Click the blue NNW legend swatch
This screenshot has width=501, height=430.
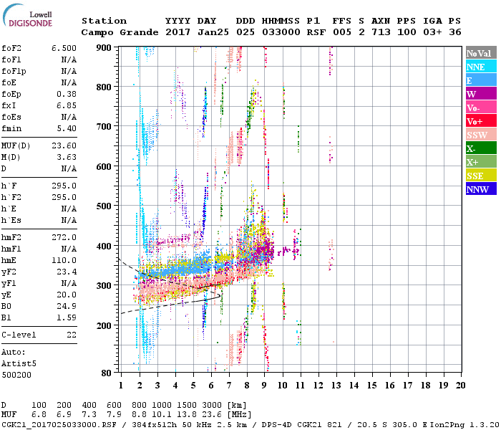(x=478, y=189)
